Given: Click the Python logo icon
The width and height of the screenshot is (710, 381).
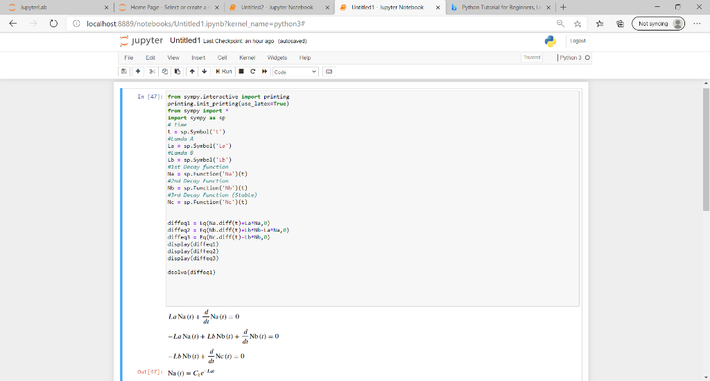Looking at the screenshot, I should (550, 41).
